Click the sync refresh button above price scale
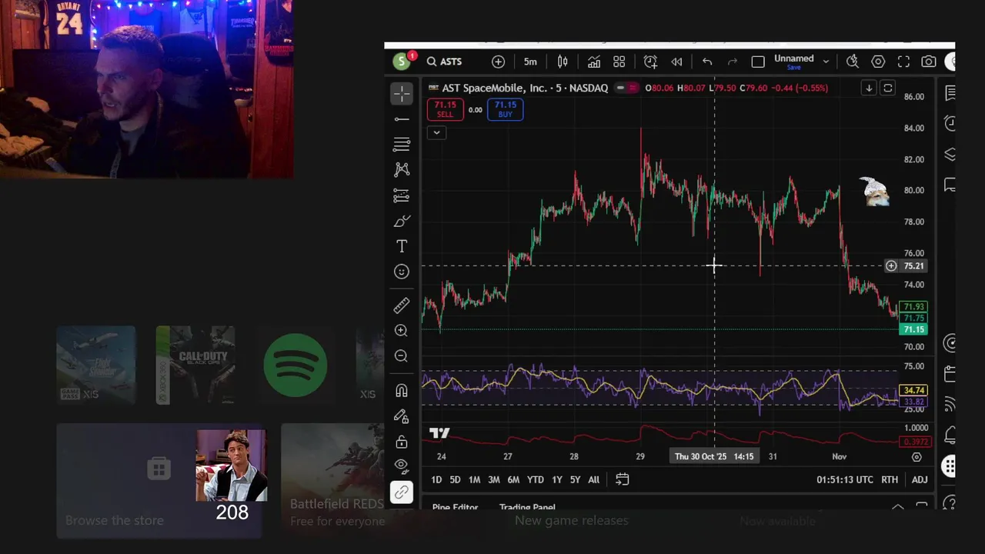Screen dimensions: 985x554 pyautogui.click(x=888, y=88)
